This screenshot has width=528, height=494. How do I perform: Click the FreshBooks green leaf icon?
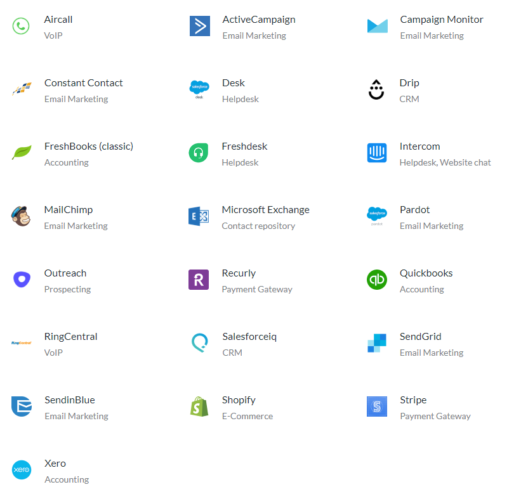pos(22,152)
